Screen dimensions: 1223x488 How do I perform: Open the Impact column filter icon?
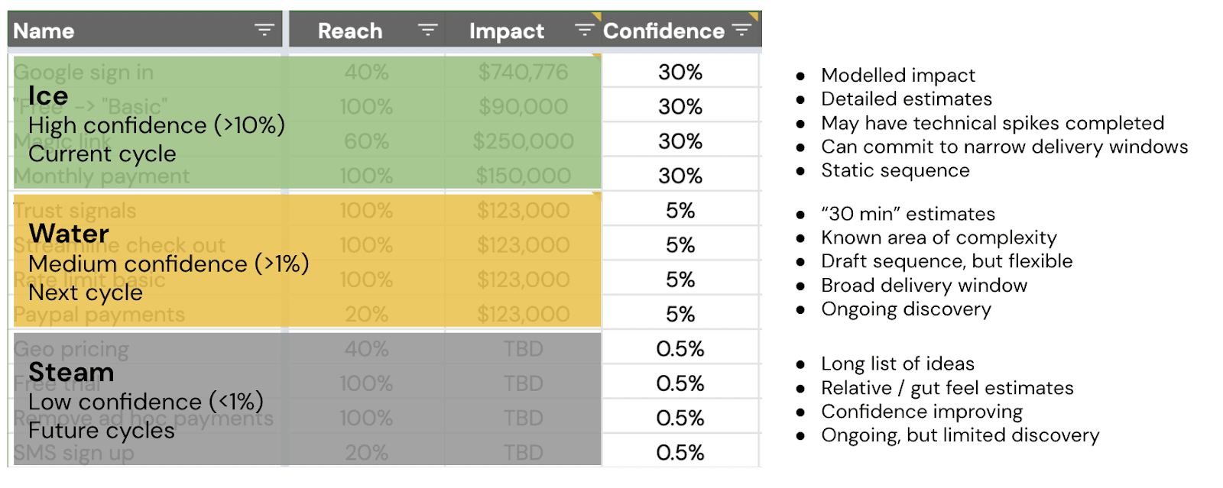tap(584, 31)
